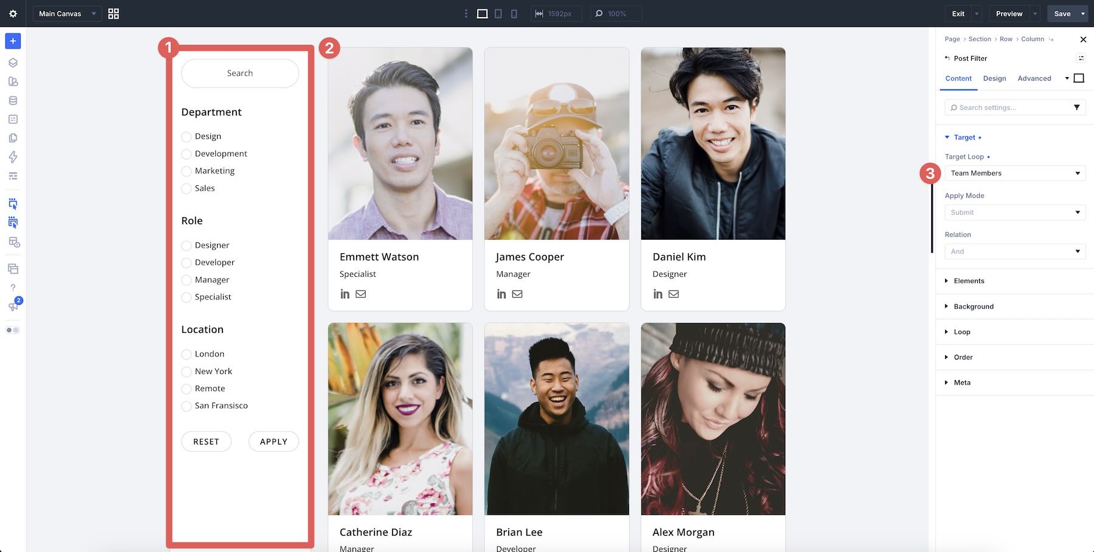Open the Main Canvas dropdown
The height and width of the screenshot is (552, 1094).
tap(67, 13)
